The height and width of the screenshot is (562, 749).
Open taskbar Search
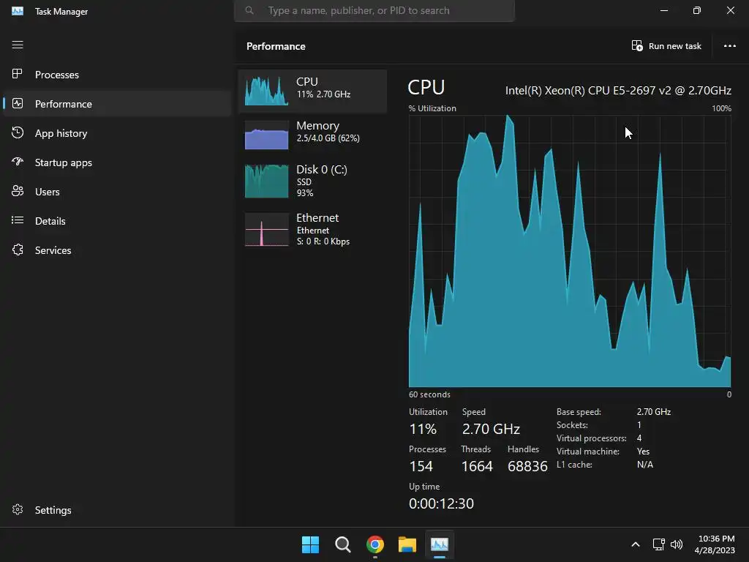(x=342, y=544)
